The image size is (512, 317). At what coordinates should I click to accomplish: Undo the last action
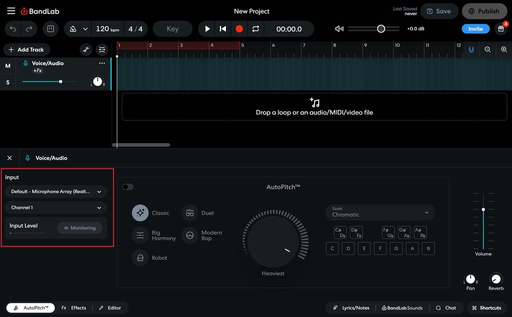(x=12, y=29)
